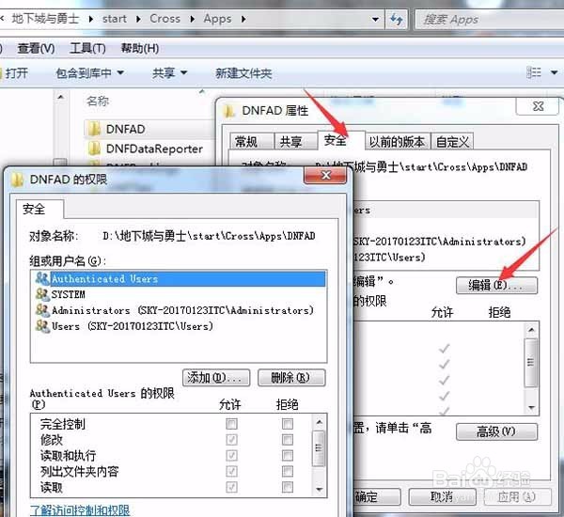Click the 编辑(E)... button in properties

tap(496, 286)
